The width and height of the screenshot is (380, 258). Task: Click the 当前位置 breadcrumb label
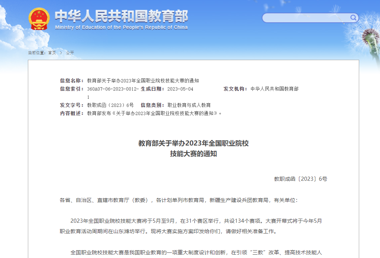[x=37, y=53]
